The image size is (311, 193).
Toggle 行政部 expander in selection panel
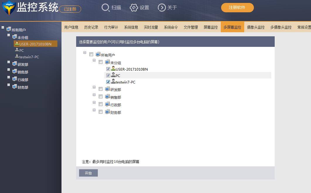point(94,102)
